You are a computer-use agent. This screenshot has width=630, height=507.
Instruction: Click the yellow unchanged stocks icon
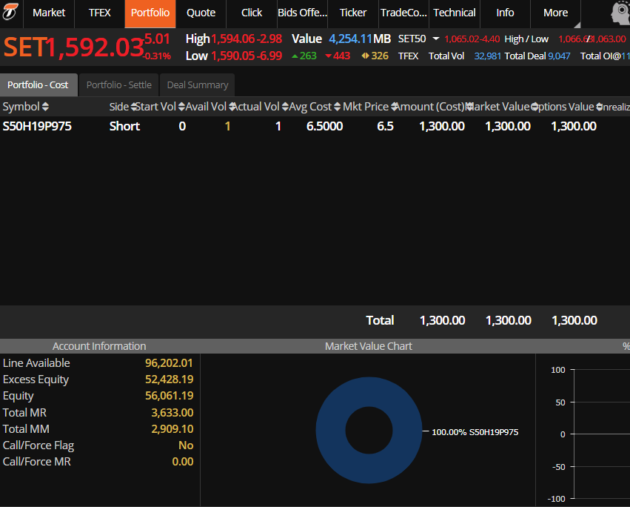[365, 56]
